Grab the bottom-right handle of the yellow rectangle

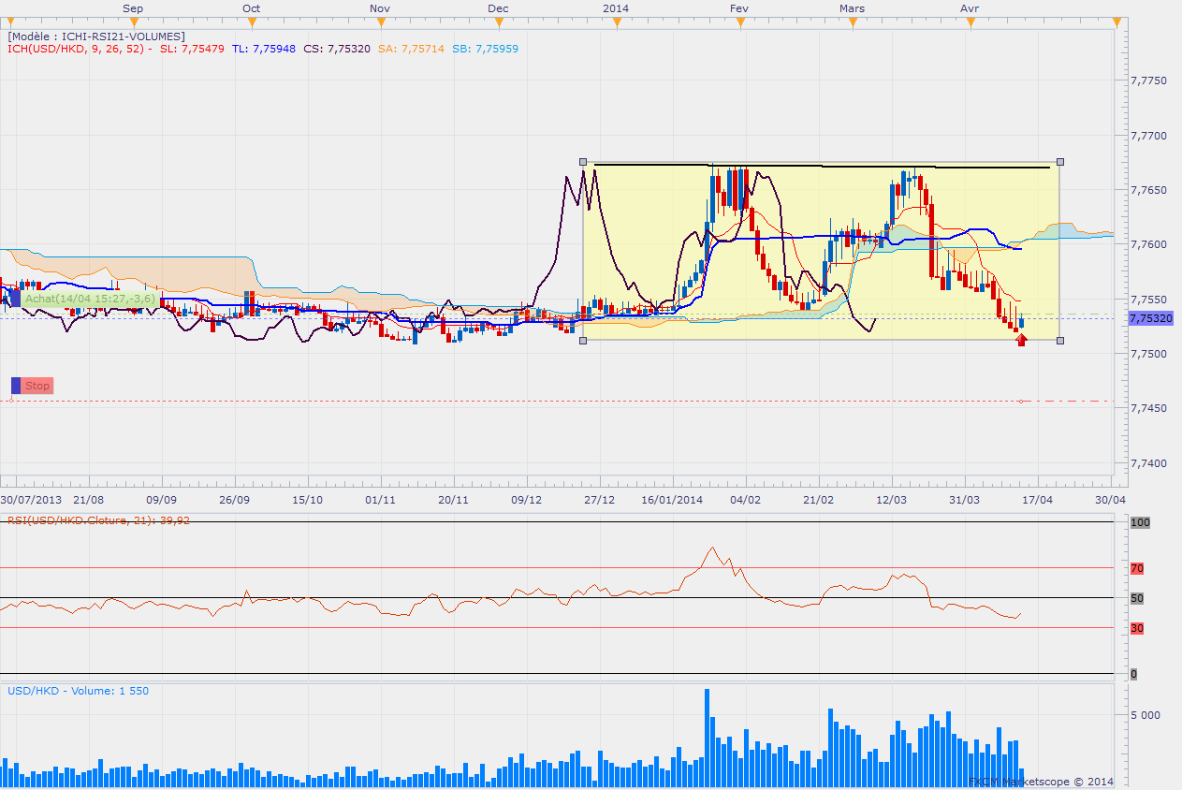tap(1059, 340)
